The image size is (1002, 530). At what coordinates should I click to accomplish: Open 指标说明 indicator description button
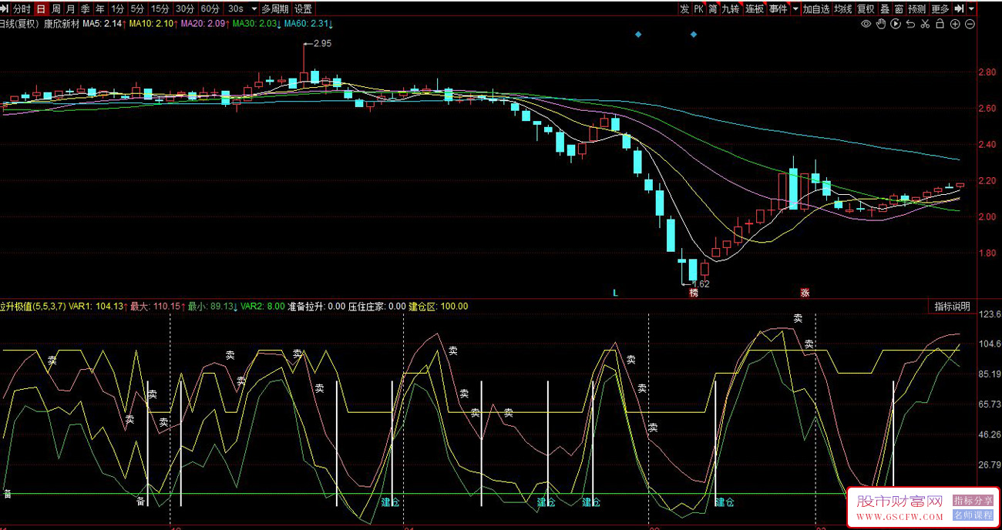953,307
